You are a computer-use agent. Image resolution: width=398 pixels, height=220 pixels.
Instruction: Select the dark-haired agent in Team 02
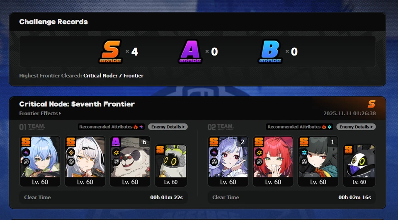coord(318,161)
